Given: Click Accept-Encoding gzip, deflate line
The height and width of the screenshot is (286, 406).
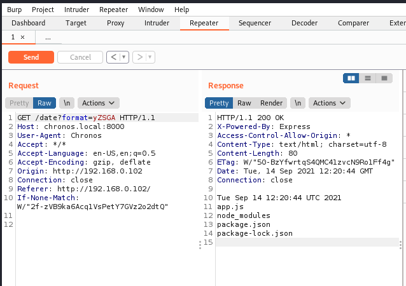Looking at the screenshot, I should click(x=84, y=163).
